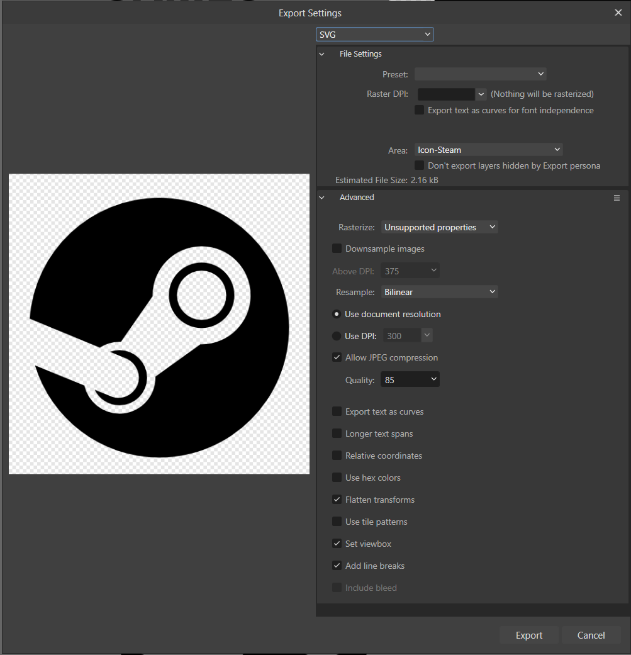
Task: Enable the Downsample images checkbox
Action: [337, 249]
